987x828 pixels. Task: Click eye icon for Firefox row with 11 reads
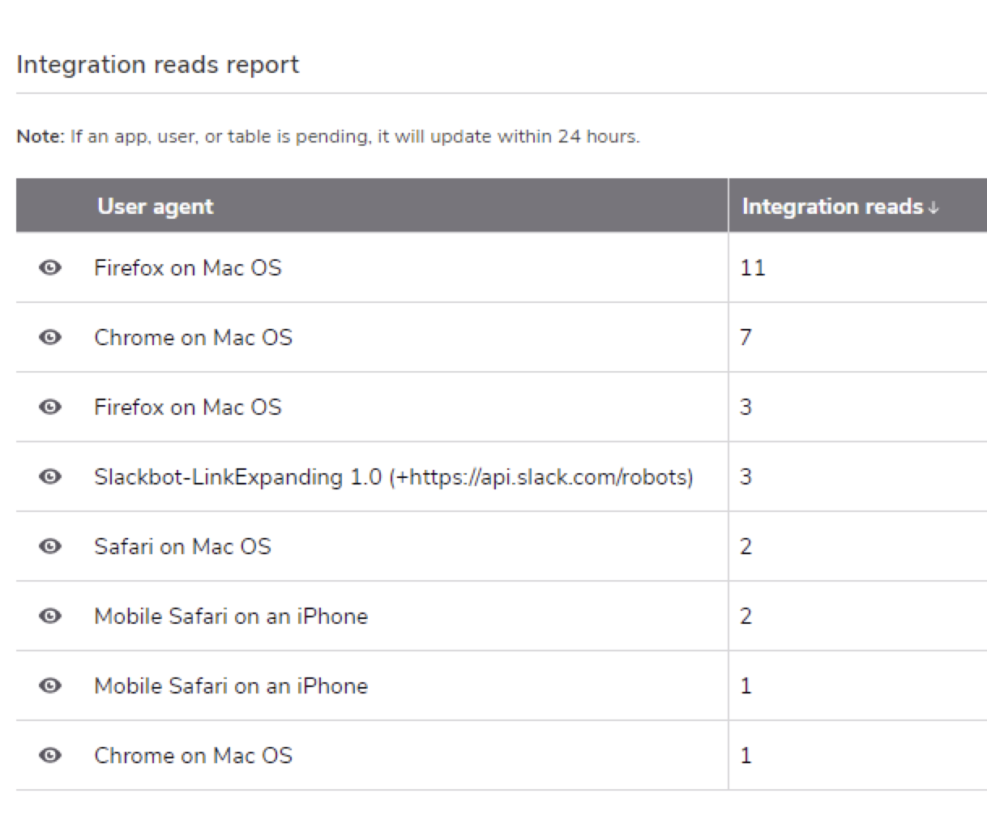pyautogui.click(x=50, y=268)
